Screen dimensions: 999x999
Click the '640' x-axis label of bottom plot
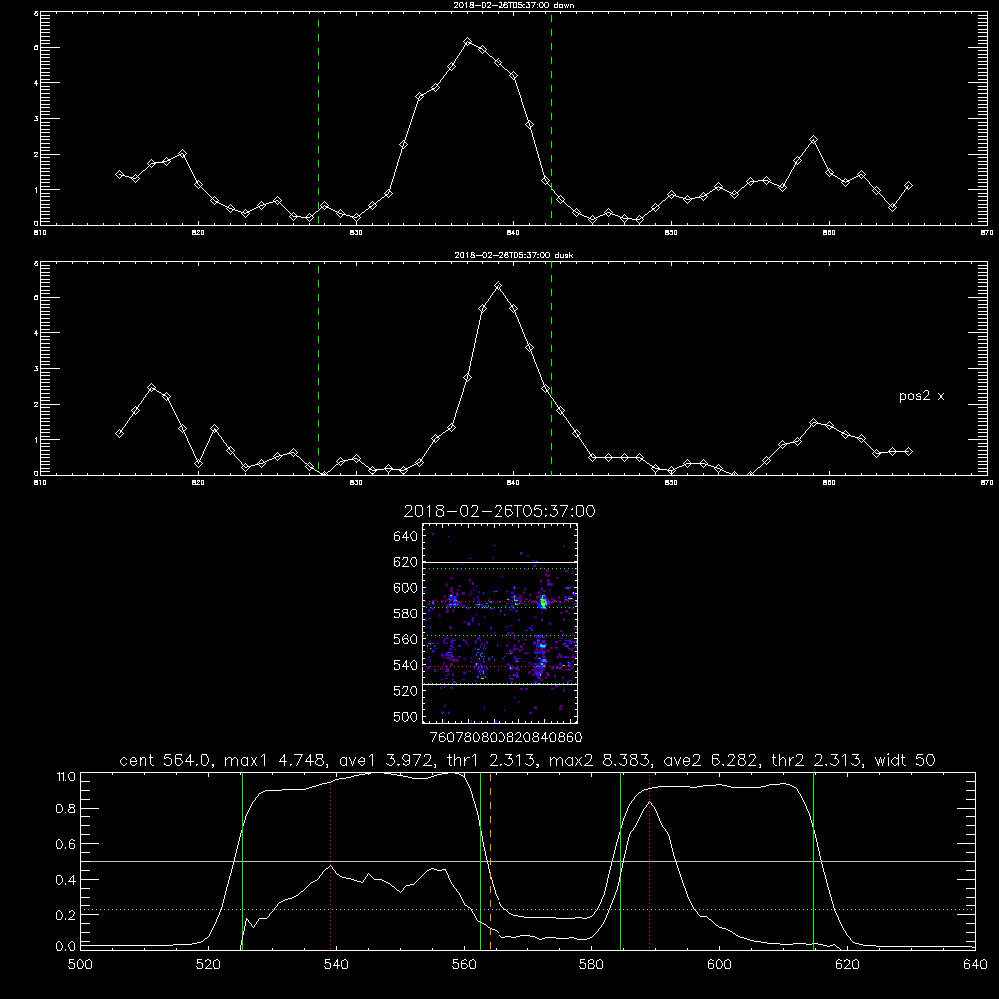tap(975, 965)
